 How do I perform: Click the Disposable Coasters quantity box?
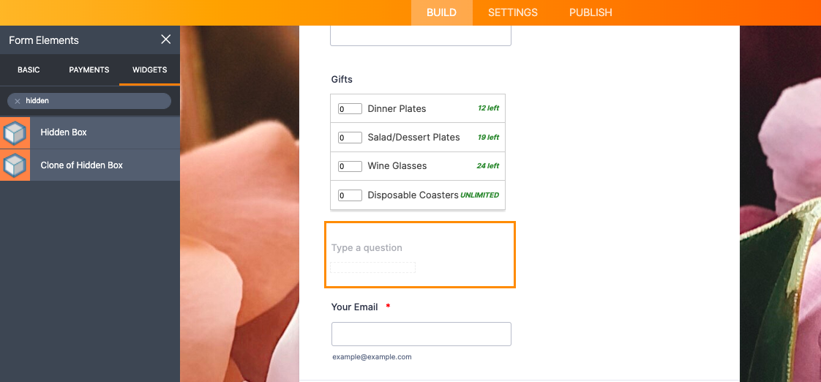coord(350,195)
